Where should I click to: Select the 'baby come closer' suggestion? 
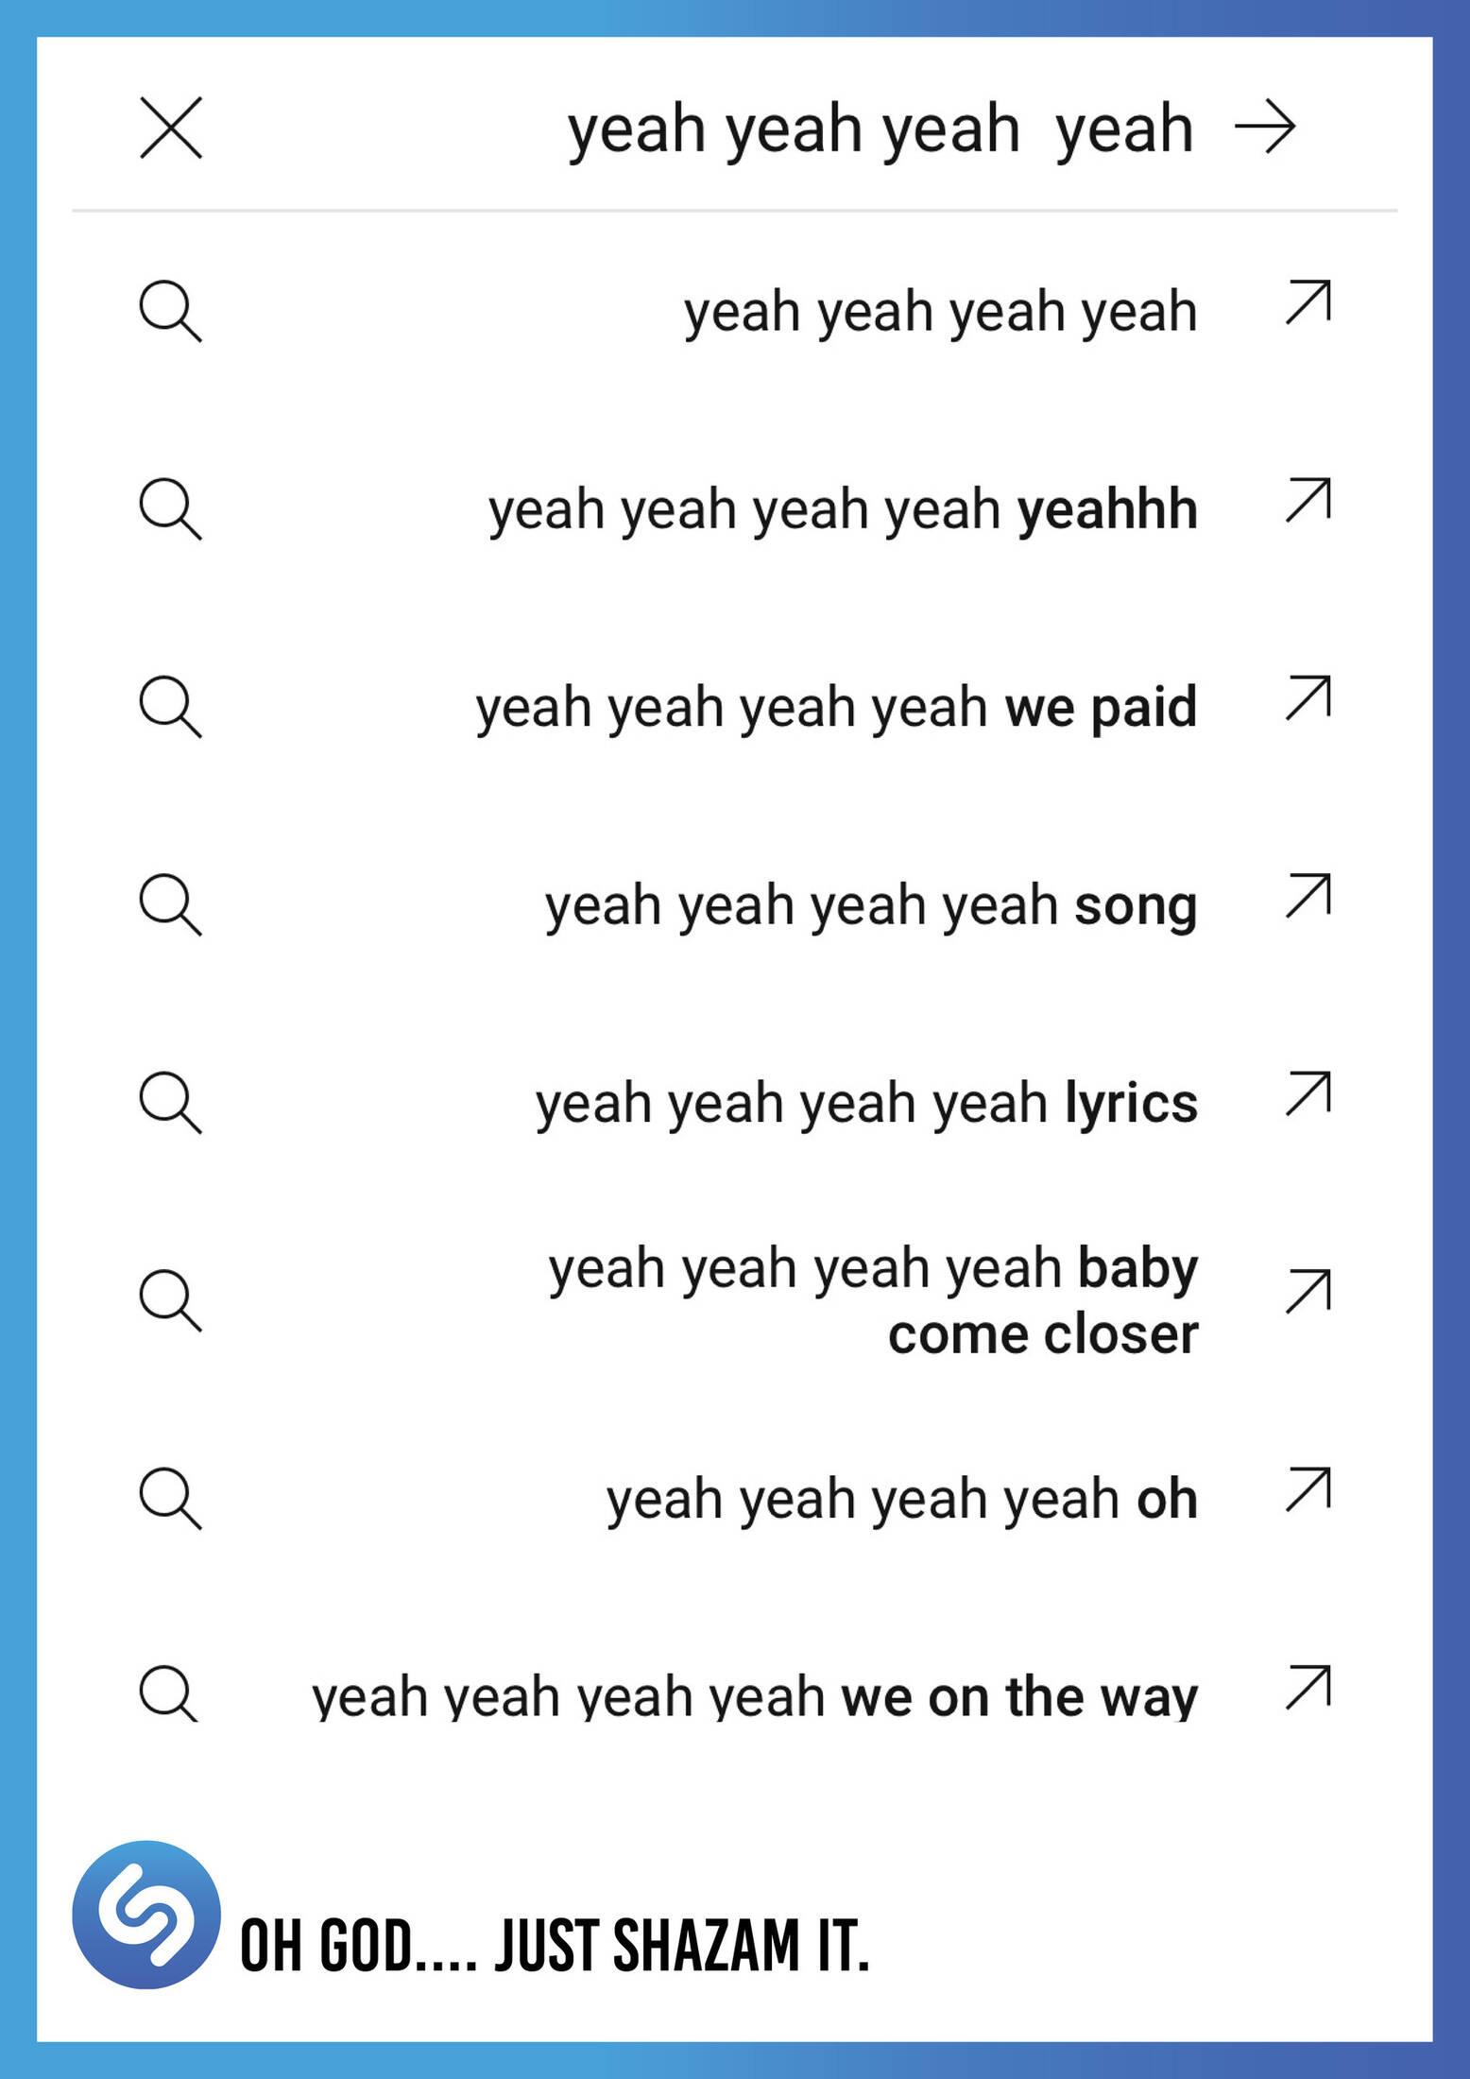873,1300
